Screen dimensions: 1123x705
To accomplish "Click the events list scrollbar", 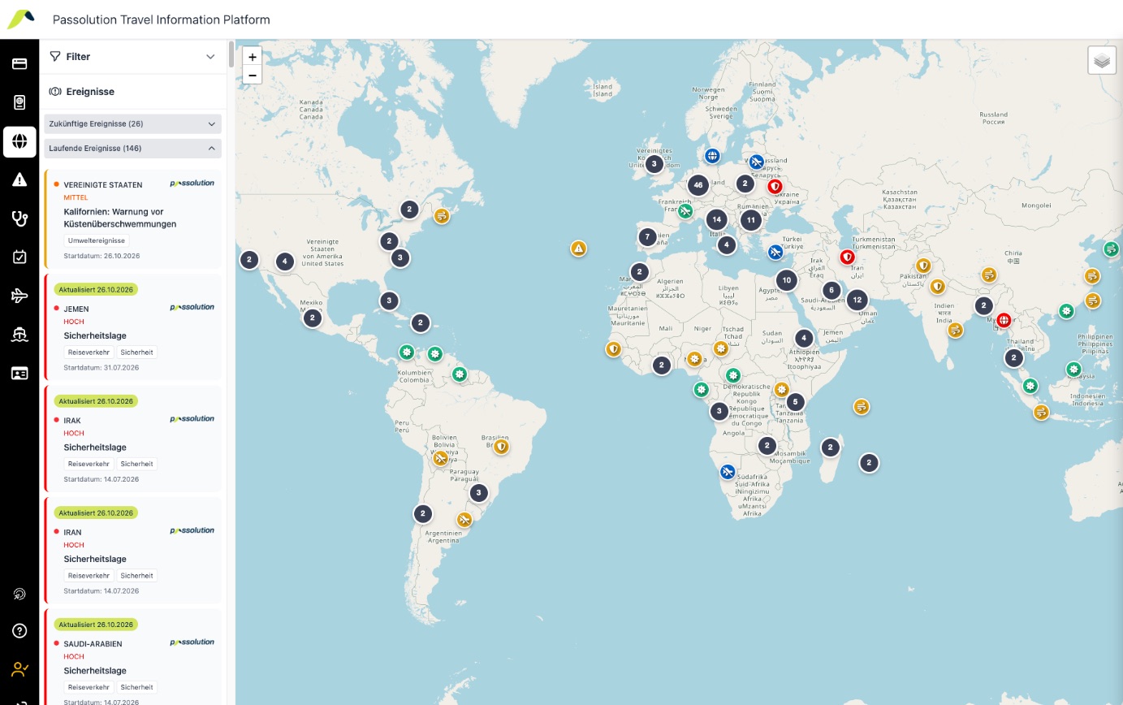I will coord(232,54).
